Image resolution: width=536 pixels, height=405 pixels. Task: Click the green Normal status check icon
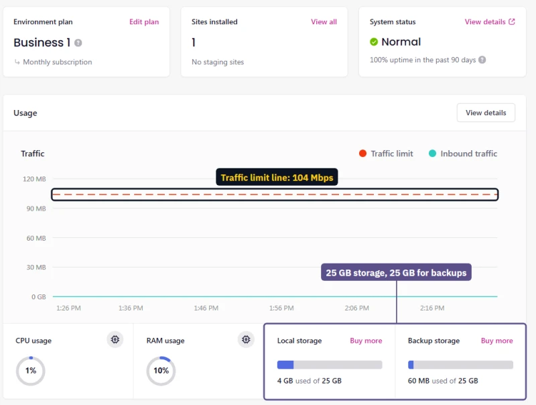pos(374,42)
